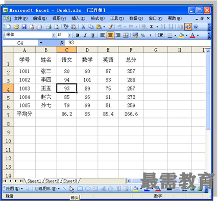
Task: Click the AutoSum sigma icon
Action: (152, 26)
